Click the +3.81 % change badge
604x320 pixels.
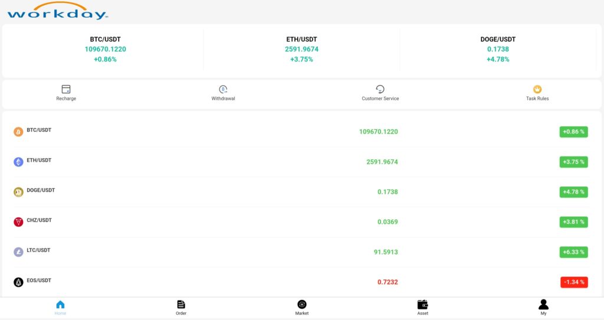point(573,222)
